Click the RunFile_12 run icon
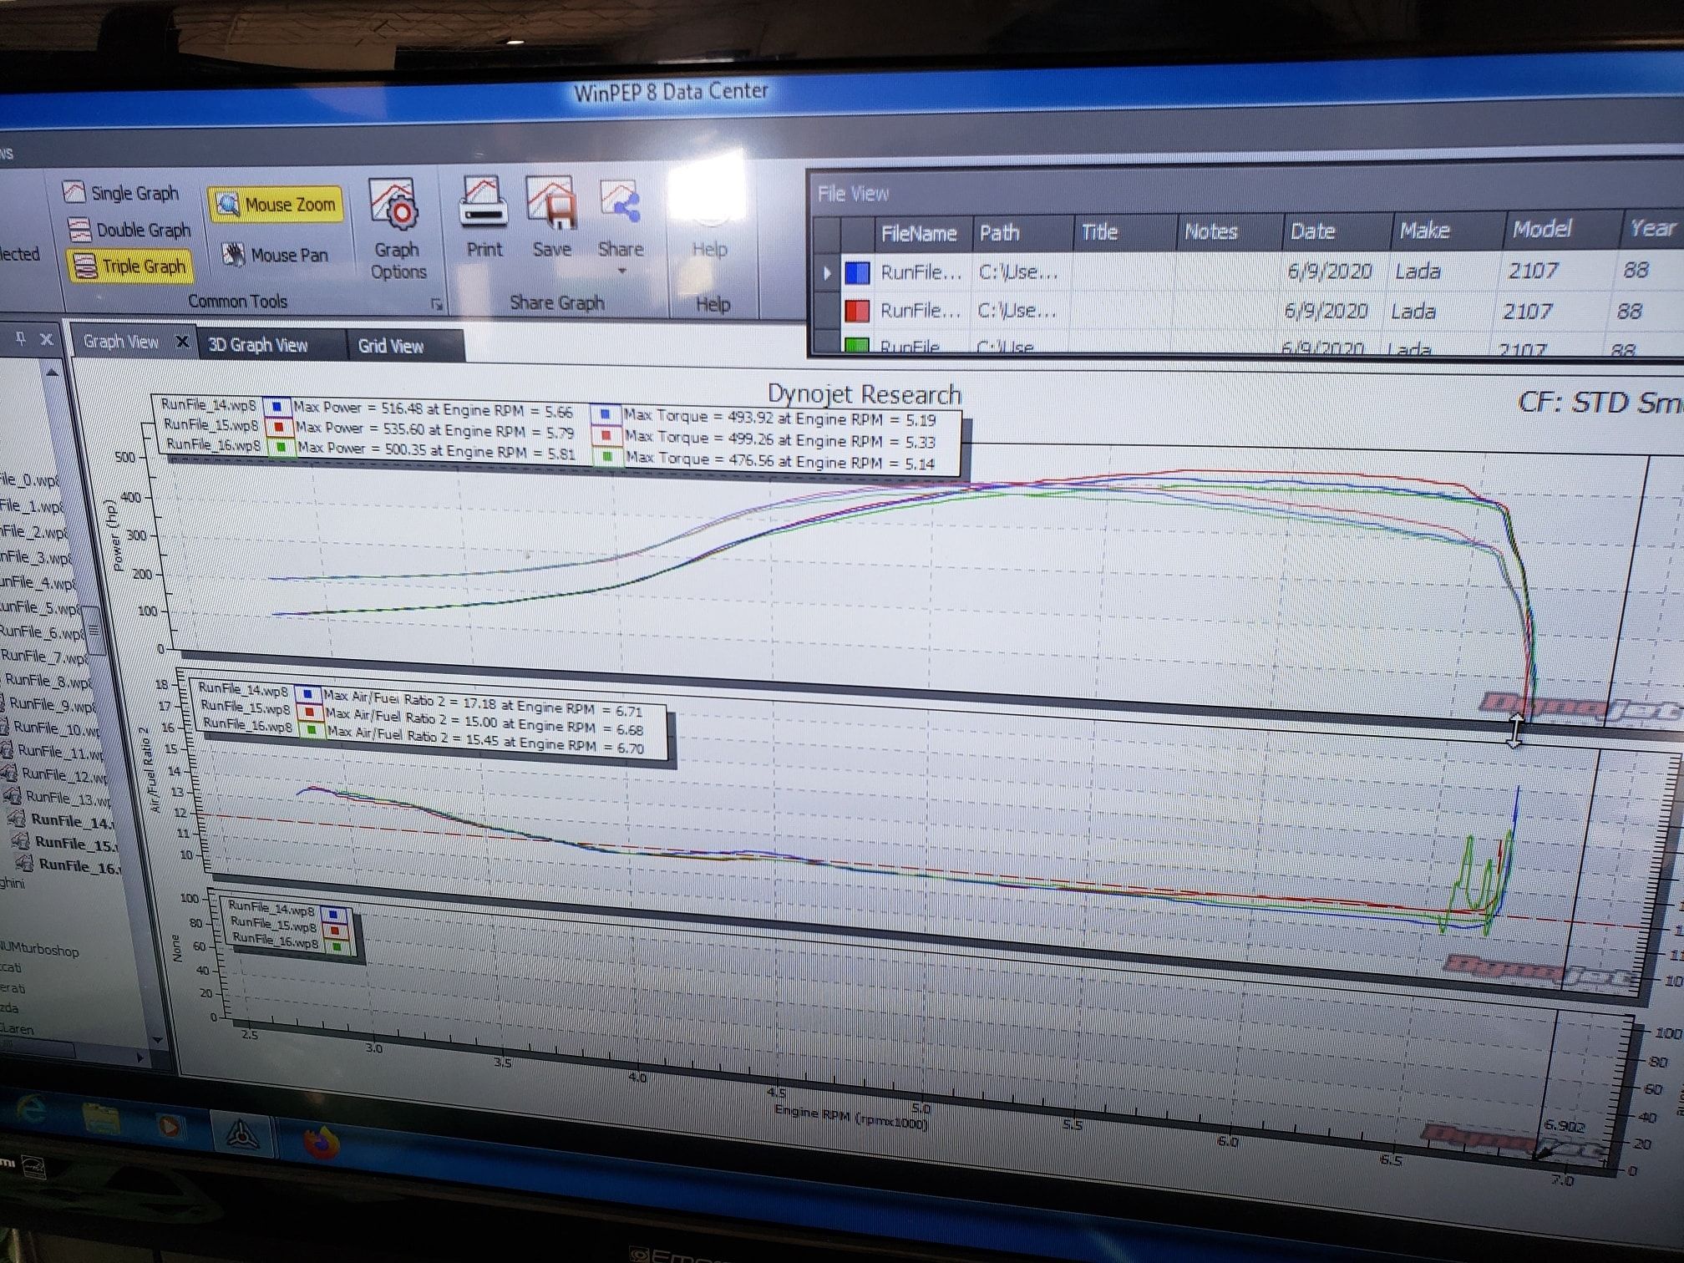 point(10,773)
